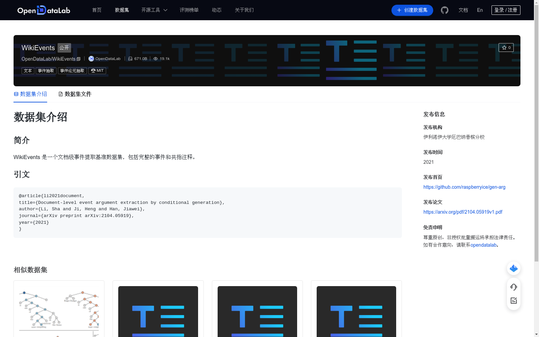Click the 19.1k view count

click(x=165, y=59)
